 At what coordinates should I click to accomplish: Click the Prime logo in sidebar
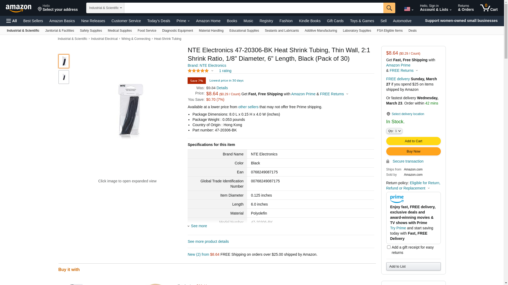tap(397, 199)
